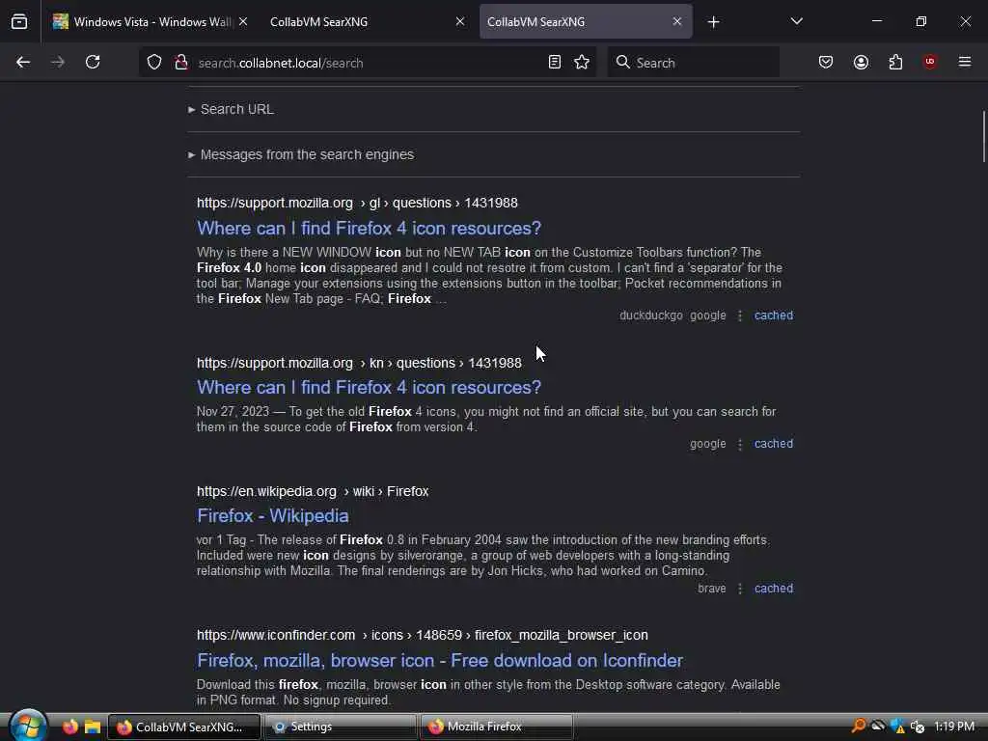
Task: Click the security shield tray icon
Action: (897, 727)
